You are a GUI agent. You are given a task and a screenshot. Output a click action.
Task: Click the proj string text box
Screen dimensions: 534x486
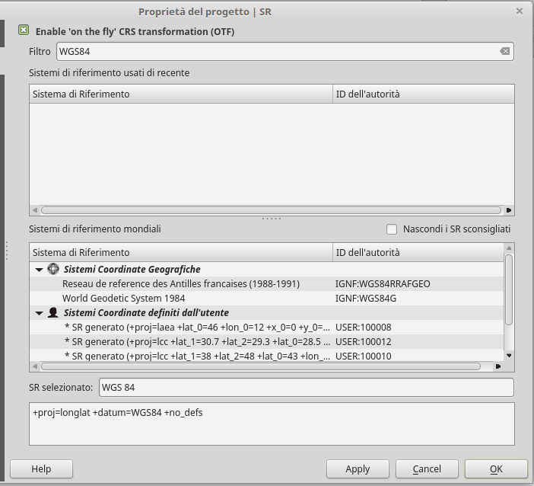coord(272,424)
